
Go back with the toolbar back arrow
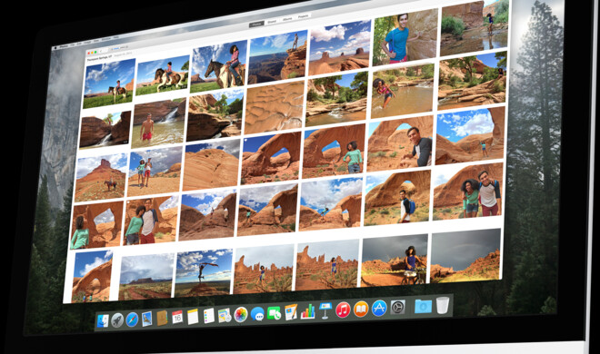tap(102, 51)
